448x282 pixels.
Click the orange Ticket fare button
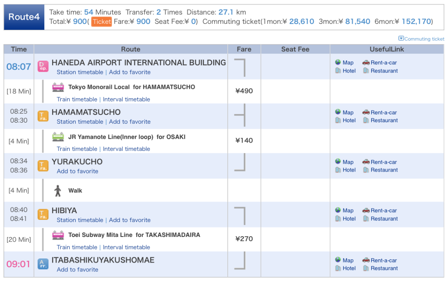[x=102, y=22]
